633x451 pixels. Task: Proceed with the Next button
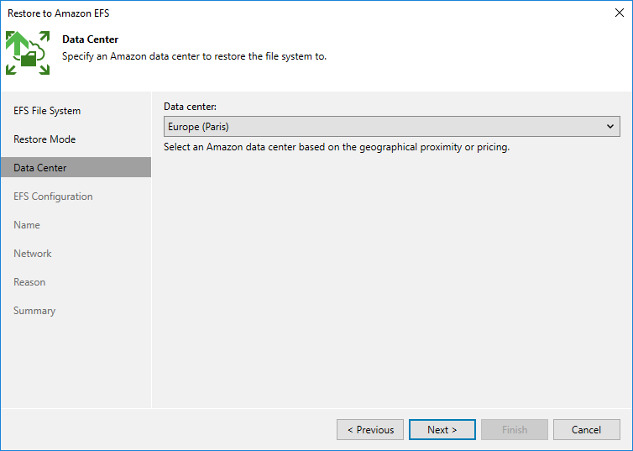442,430
